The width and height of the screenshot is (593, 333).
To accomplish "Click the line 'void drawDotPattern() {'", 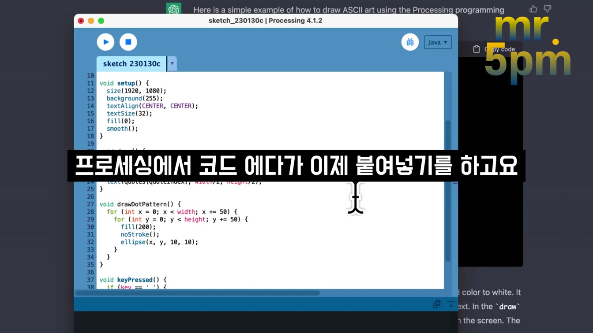I will [140, 204].
